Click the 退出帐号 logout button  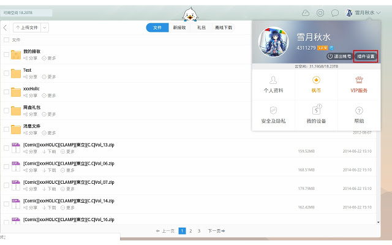coord(339,56)
